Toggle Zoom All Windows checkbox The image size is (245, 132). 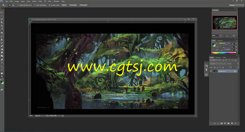[35, 5]
